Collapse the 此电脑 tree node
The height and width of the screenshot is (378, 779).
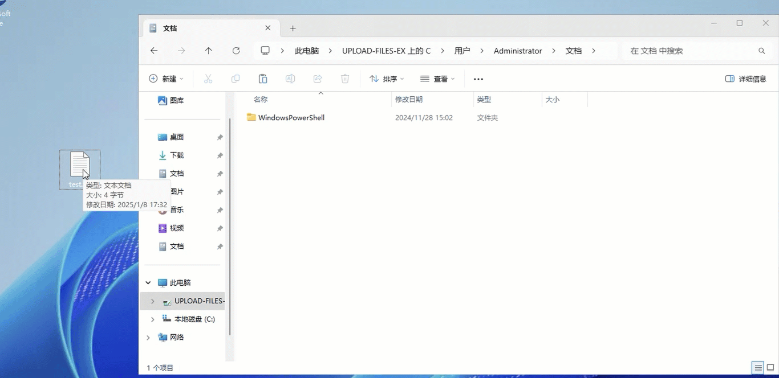click(148, 283)
